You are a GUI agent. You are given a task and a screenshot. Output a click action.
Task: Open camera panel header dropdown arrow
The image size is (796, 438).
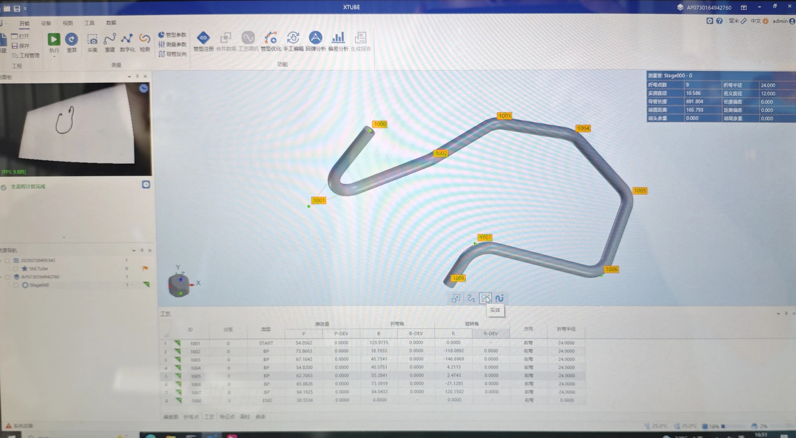[x=129, y=77]
